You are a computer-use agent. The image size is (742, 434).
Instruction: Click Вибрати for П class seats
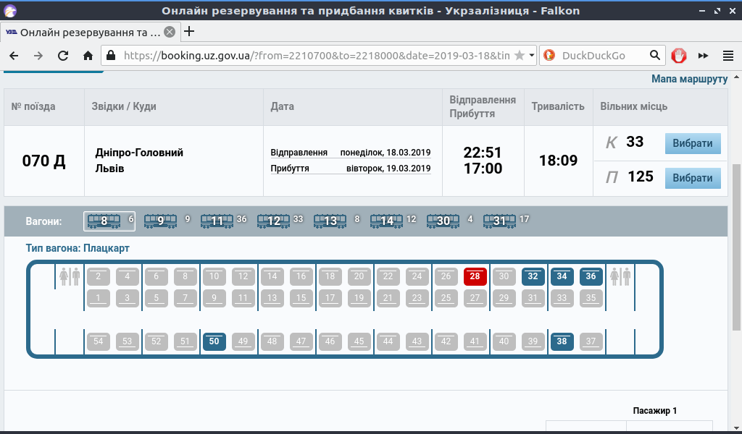(x=693, y=177)
